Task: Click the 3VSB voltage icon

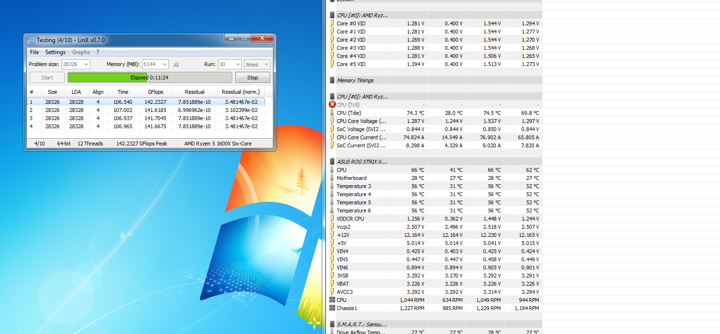Action: click(x=332, y=276)
